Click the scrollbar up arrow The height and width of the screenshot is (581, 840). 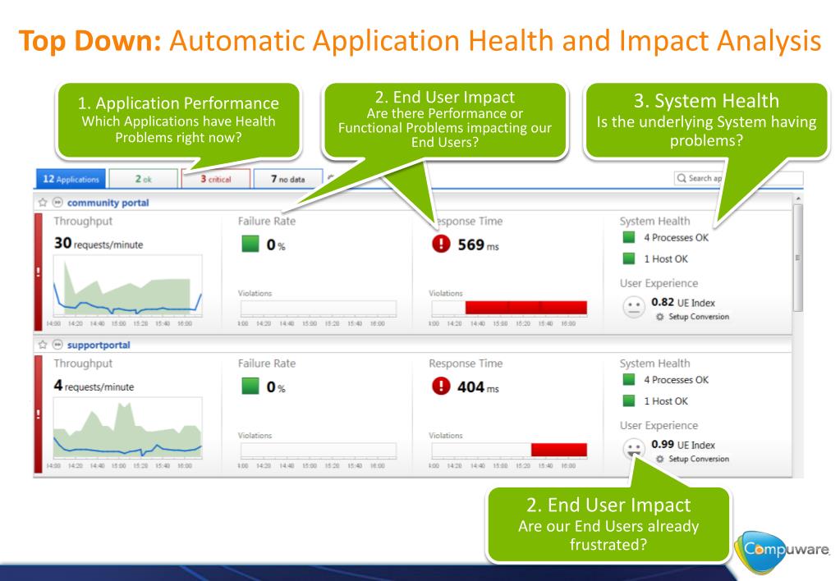pyautogui.click(x=797, y=199)
